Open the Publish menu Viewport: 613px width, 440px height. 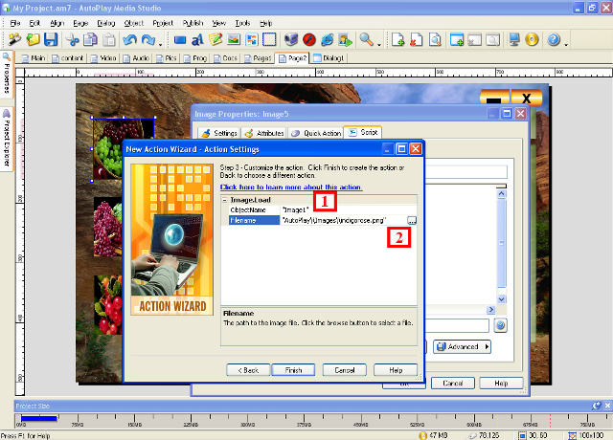tap(192, 21)
